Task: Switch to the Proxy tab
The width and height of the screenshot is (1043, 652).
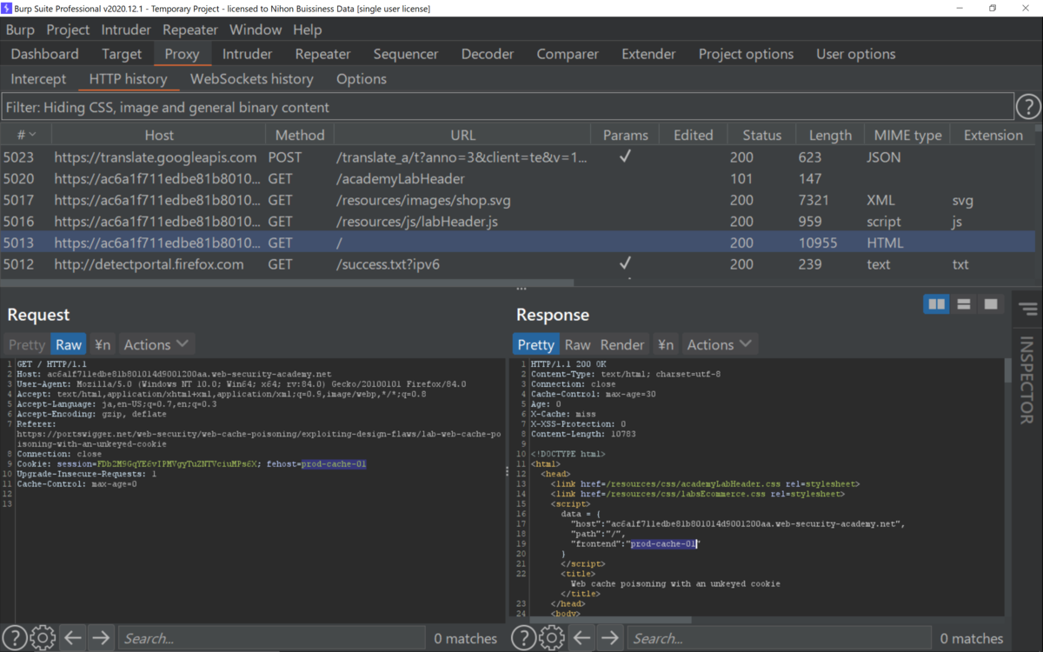Action: (x=183, y=54)
